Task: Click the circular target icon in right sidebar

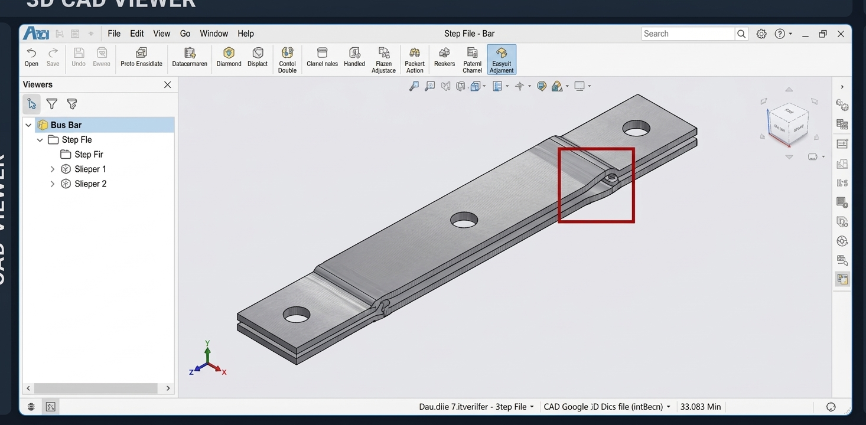Action: (x=842, y=241)
